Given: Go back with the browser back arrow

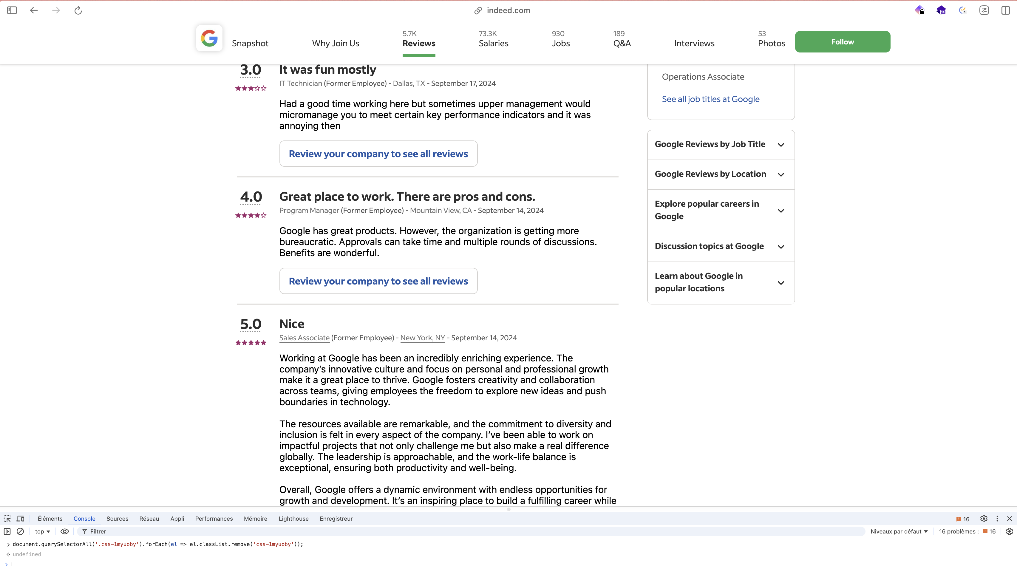Looking at the screenshot, I should pyautogui.click(x=34, y=10).
